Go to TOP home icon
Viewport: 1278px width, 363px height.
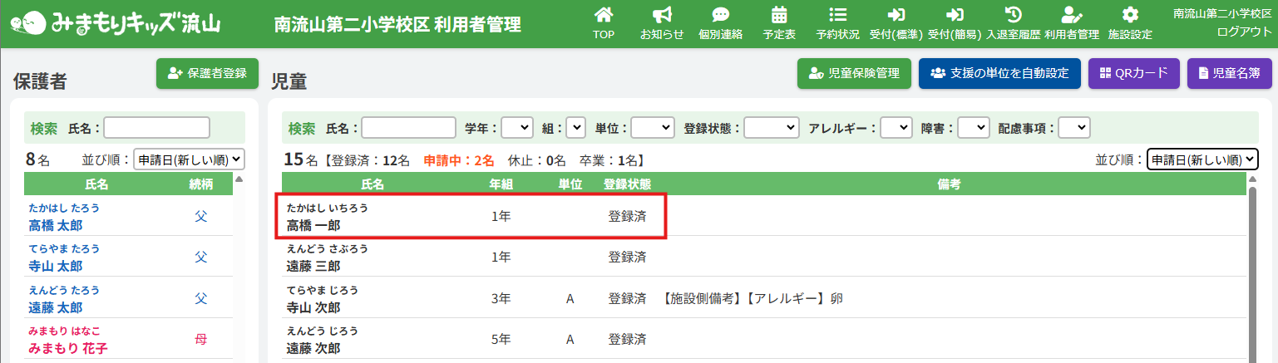[604, 23]
